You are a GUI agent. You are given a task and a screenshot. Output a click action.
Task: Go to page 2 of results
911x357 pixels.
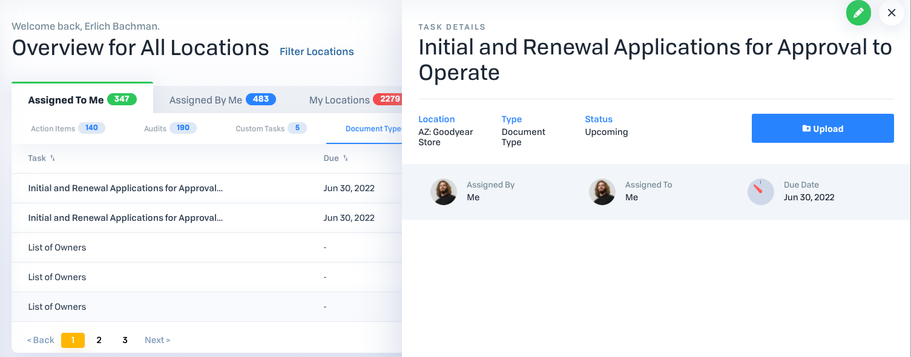99,340
